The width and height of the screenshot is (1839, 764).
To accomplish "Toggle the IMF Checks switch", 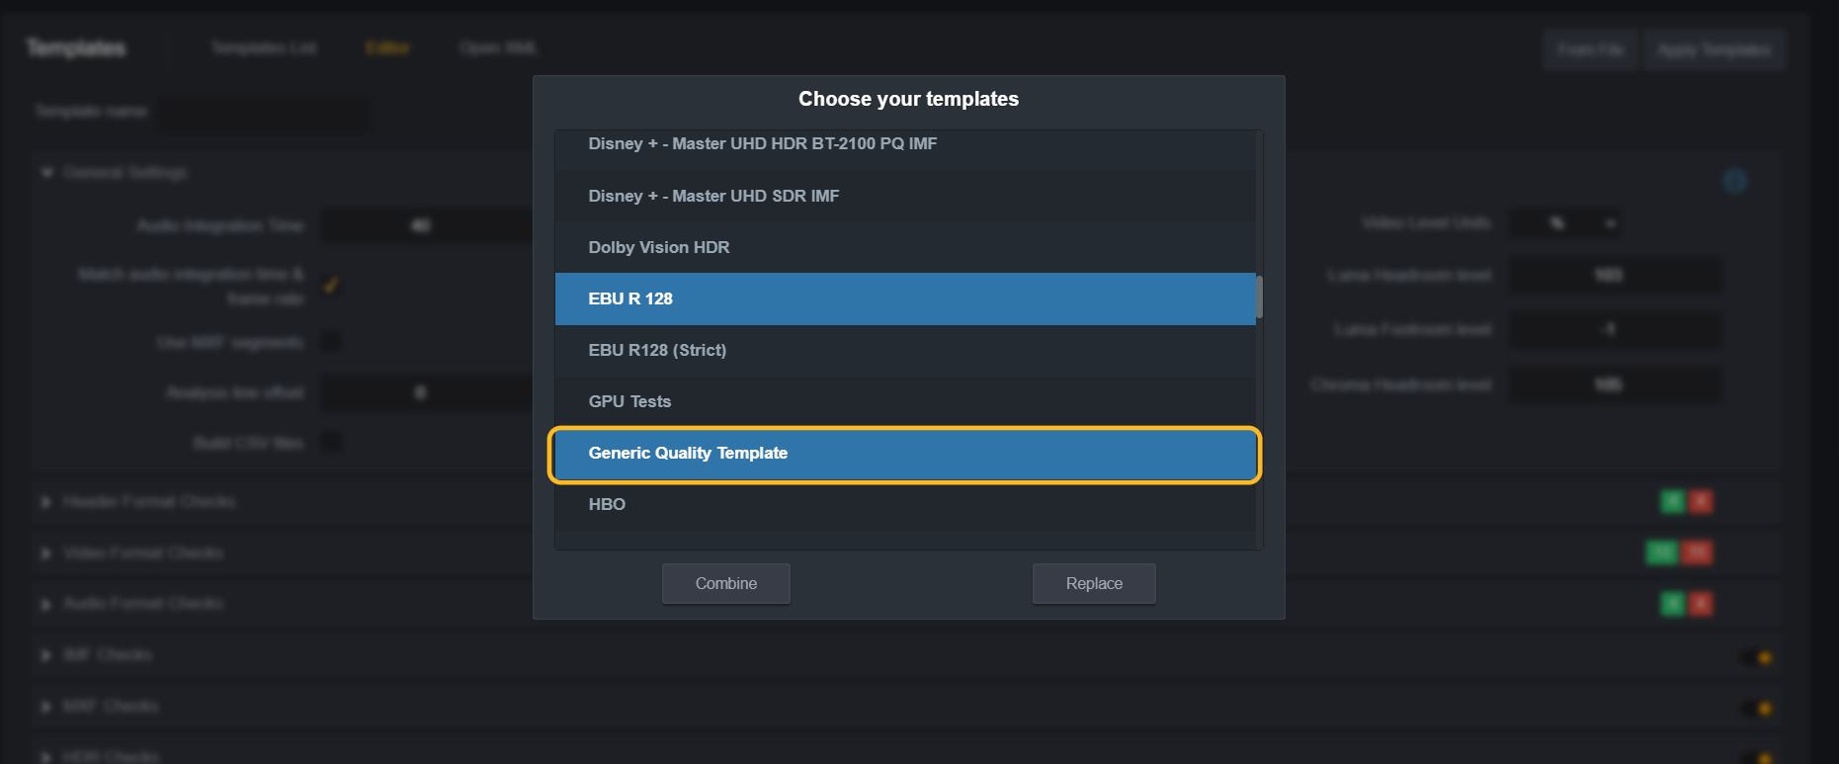I will point(1756,657).
